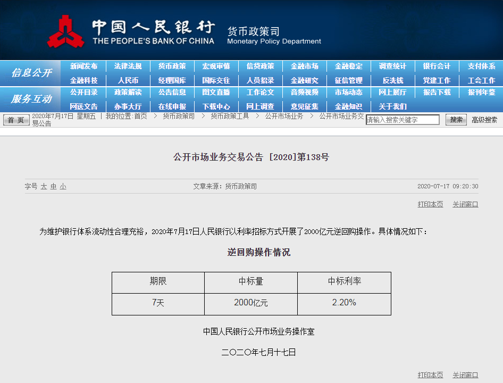The height and width of the screenshot is (383, 503).
Task: Click the bottom 关闭窗口 close window link
Action: (x=465, y=375)
